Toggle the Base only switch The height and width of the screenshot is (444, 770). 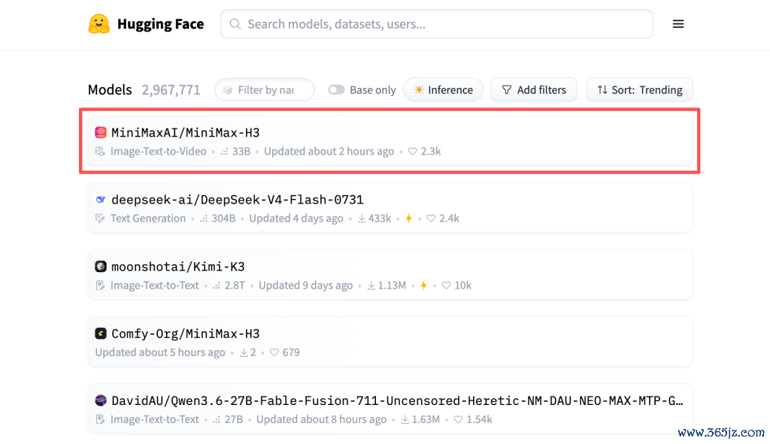click(x=336, y=90)
